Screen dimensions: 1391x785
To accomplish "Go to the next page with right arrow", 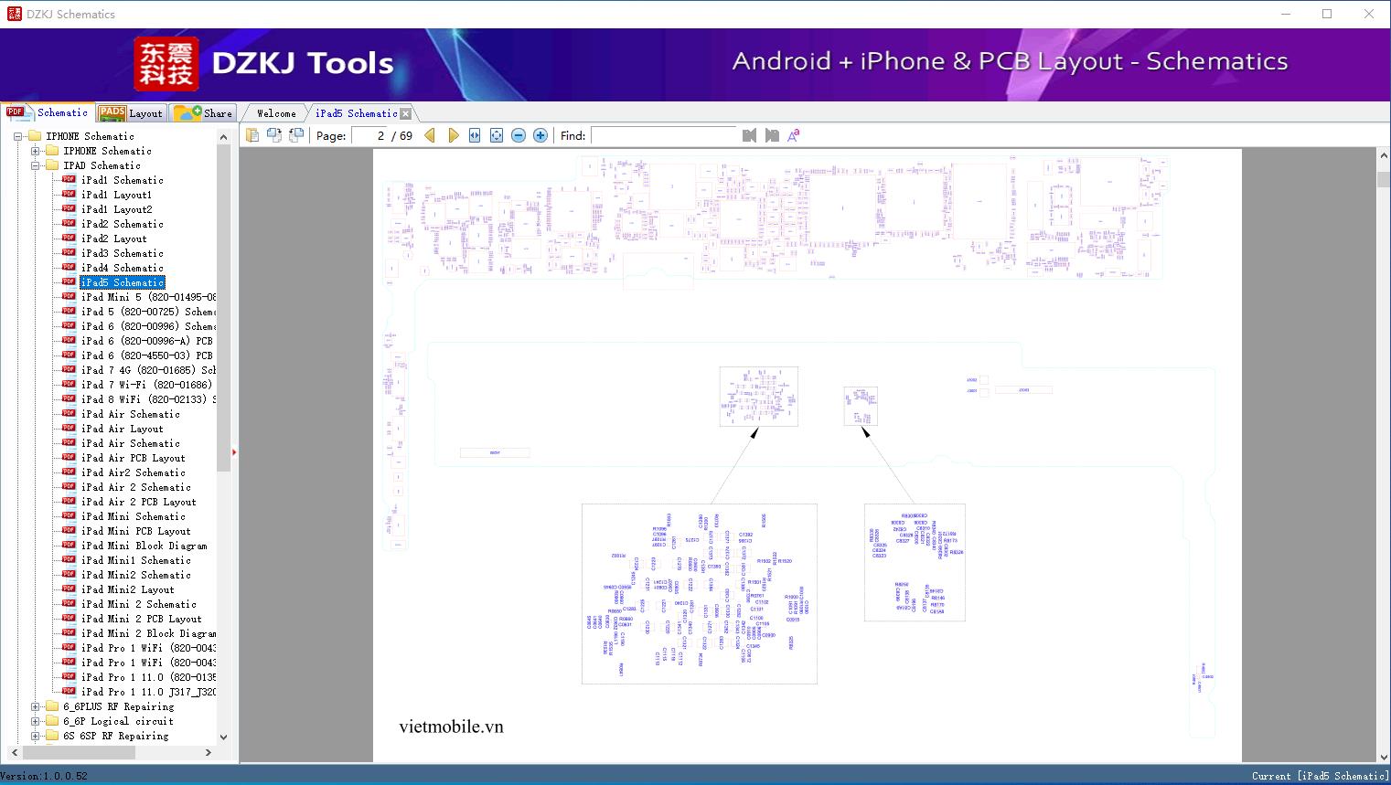I will coord(453,135).
